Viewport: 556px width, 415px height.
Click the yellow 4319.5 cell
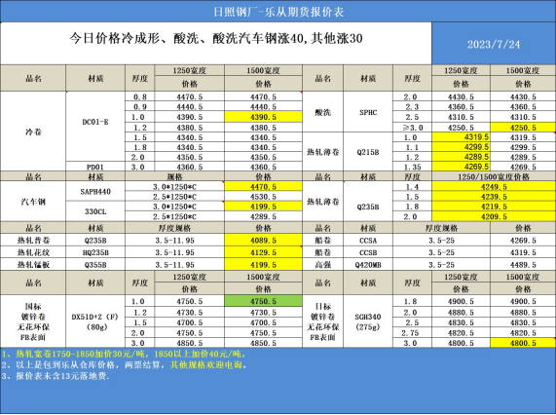(461, 137)
